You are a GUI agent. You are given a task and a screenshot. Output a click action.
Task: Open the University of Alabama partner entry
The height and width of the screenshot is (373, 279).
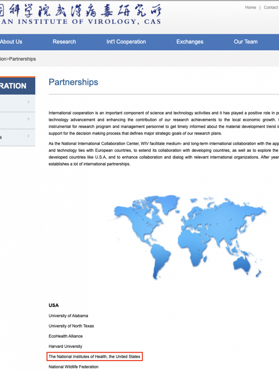(68, 316)
